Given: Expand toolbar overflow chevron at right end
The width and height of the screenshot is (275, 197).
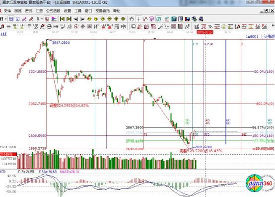Looking at the screenshot, I should pos(273,26).
